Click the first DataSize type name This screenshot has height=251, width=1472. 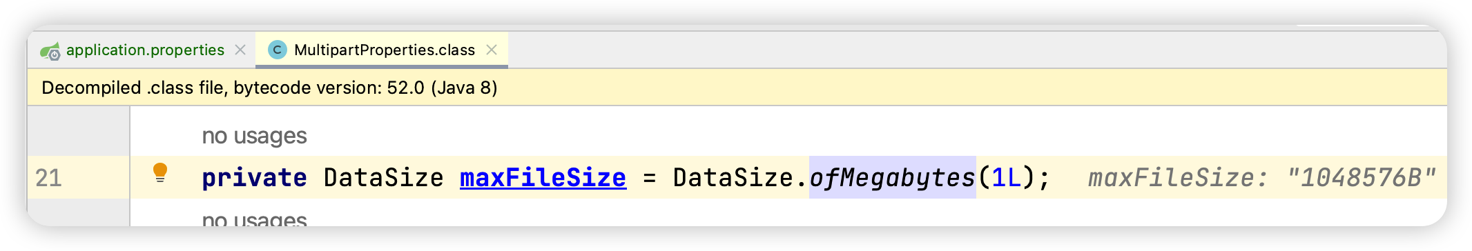(x=384, y=178)
